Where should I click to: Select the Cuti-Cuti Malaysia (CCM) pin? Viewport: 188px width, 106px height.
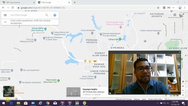35,40
